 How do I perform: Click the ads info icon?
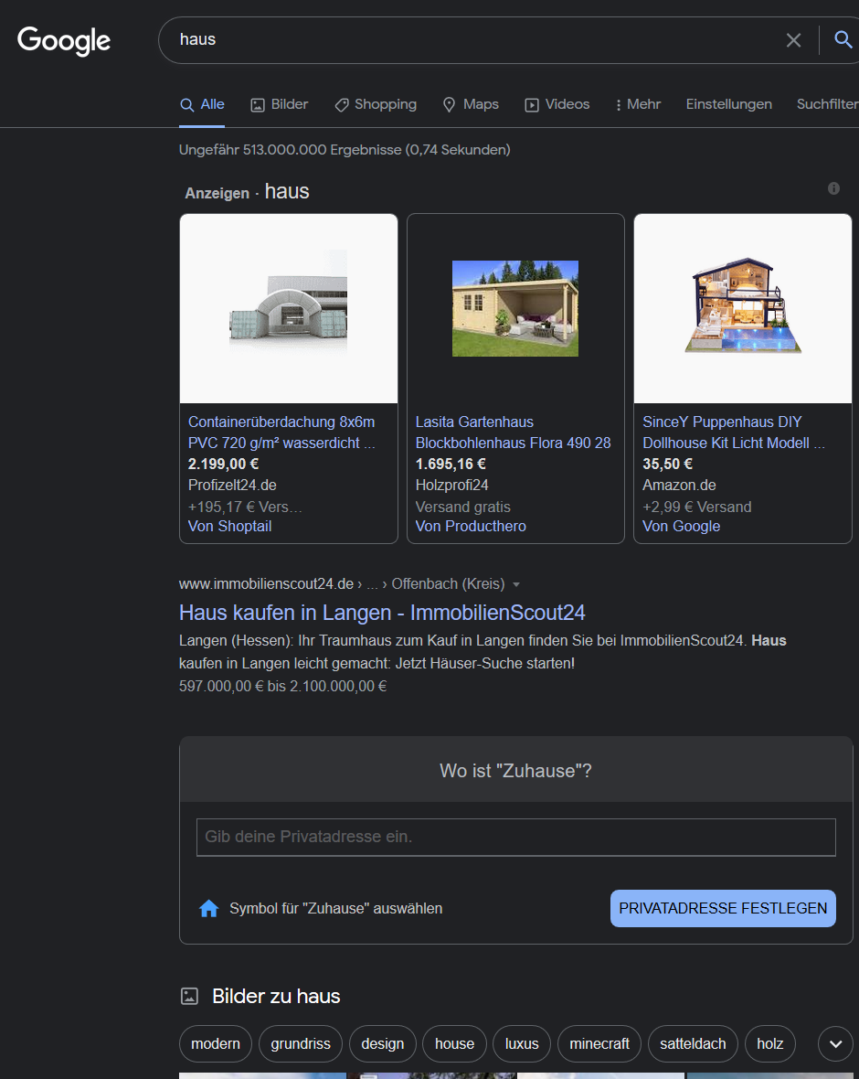coord(833,188)
